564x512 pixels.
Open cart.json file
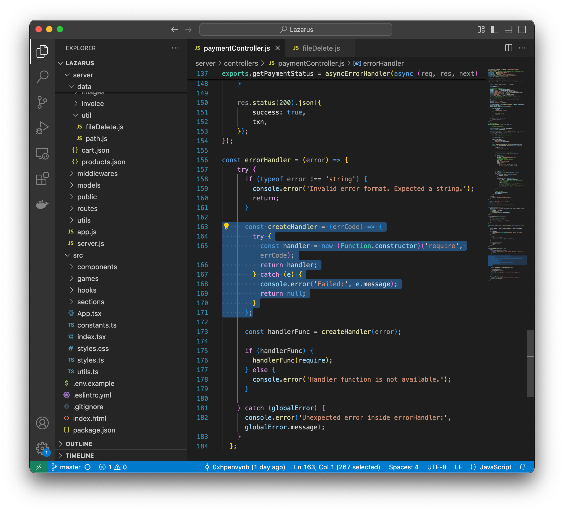(121, 150)
